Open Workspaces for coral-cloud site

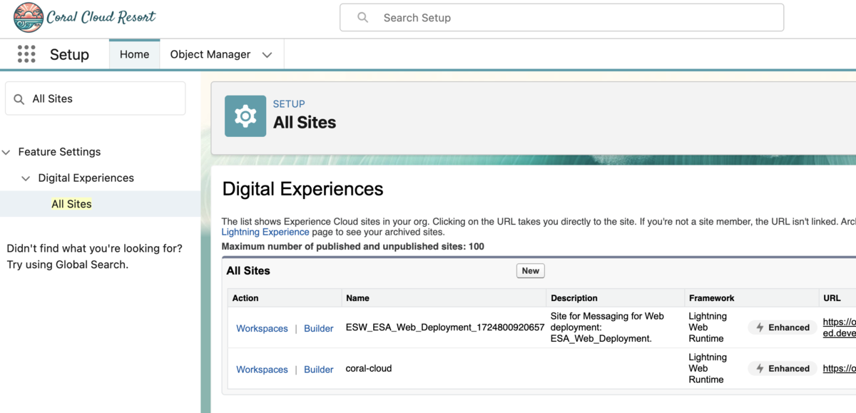click(262, 369)
